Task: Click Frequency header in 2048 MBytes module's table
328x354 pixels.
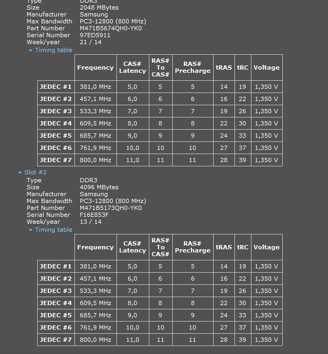Action: (96, 68)
